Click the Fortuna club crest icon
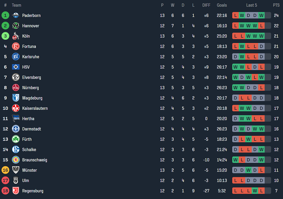Viewport: 283px width, 199px height. click(x=16, y=47)
